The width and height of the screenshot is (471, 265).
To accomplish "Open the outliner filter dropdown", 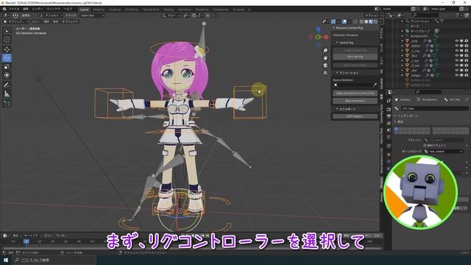I will pyautogui.click(x=458, y=15).
